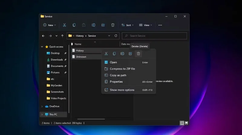This screenshot has width=242, height=135.
Task: Click the Paste icon in the toolbar
Action: coord(84,25)
